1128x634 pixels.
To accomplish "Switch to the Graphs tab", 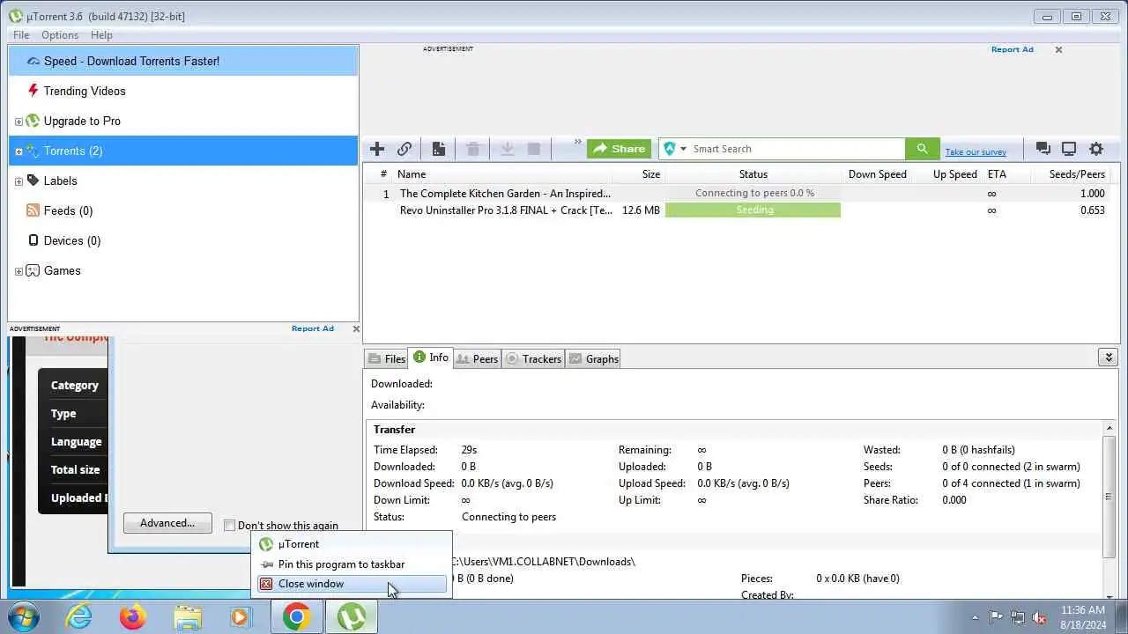I will [x=594, y=358].
